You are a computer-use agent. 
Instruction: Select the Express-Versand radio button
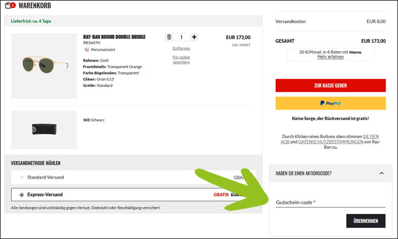22,195
